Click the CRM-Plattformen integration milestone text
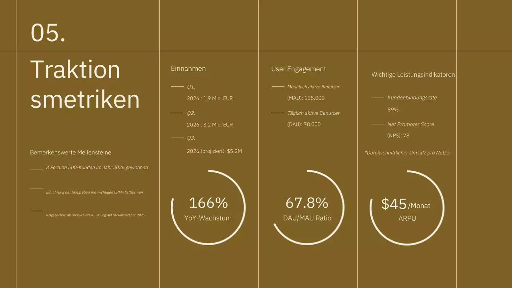Viewport: 512px width, 288px height. pos(94,192)
